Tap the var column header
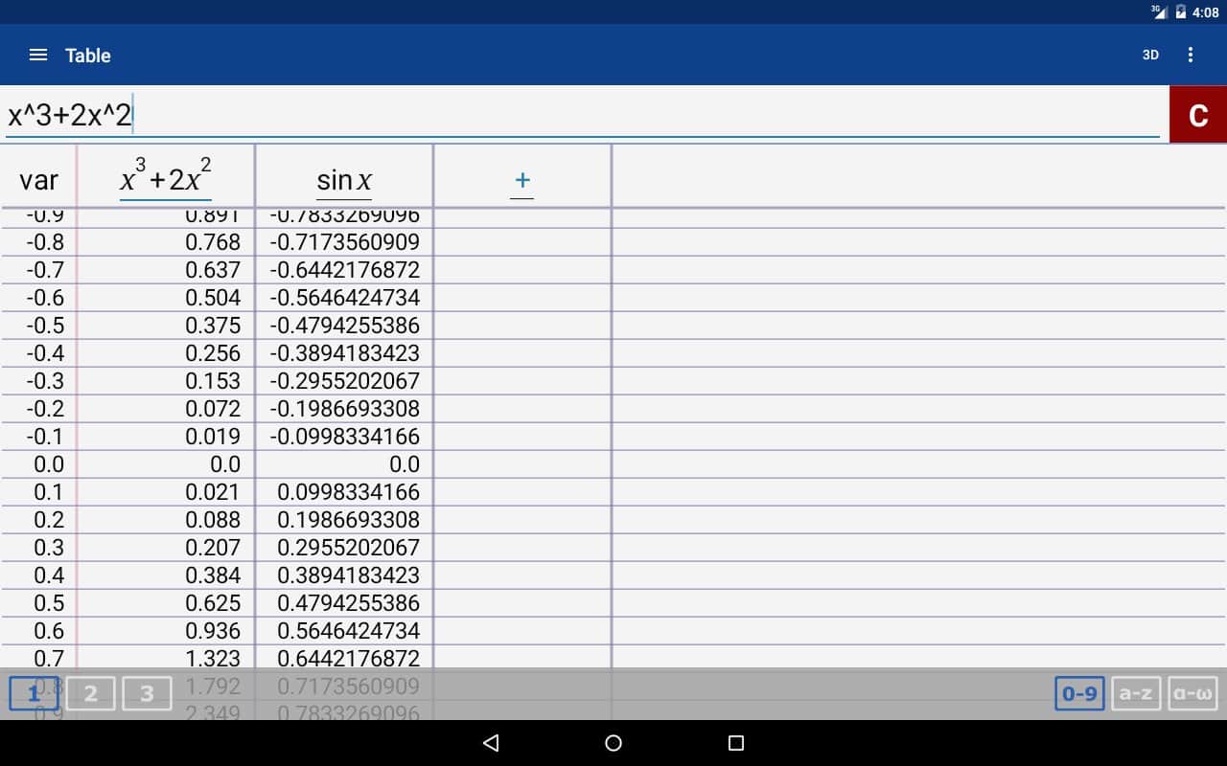 coord(38,180)
